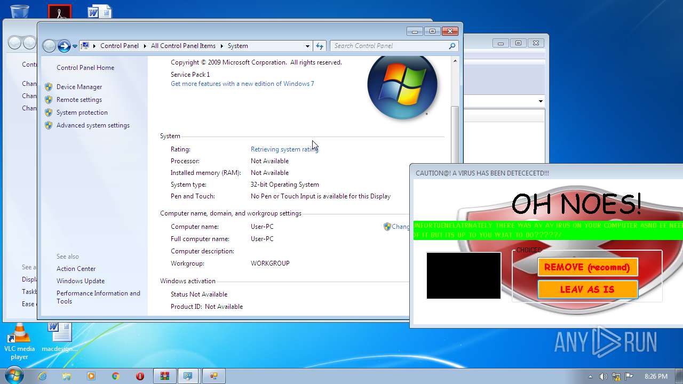Open Action Center under See also

click(76, 269)
